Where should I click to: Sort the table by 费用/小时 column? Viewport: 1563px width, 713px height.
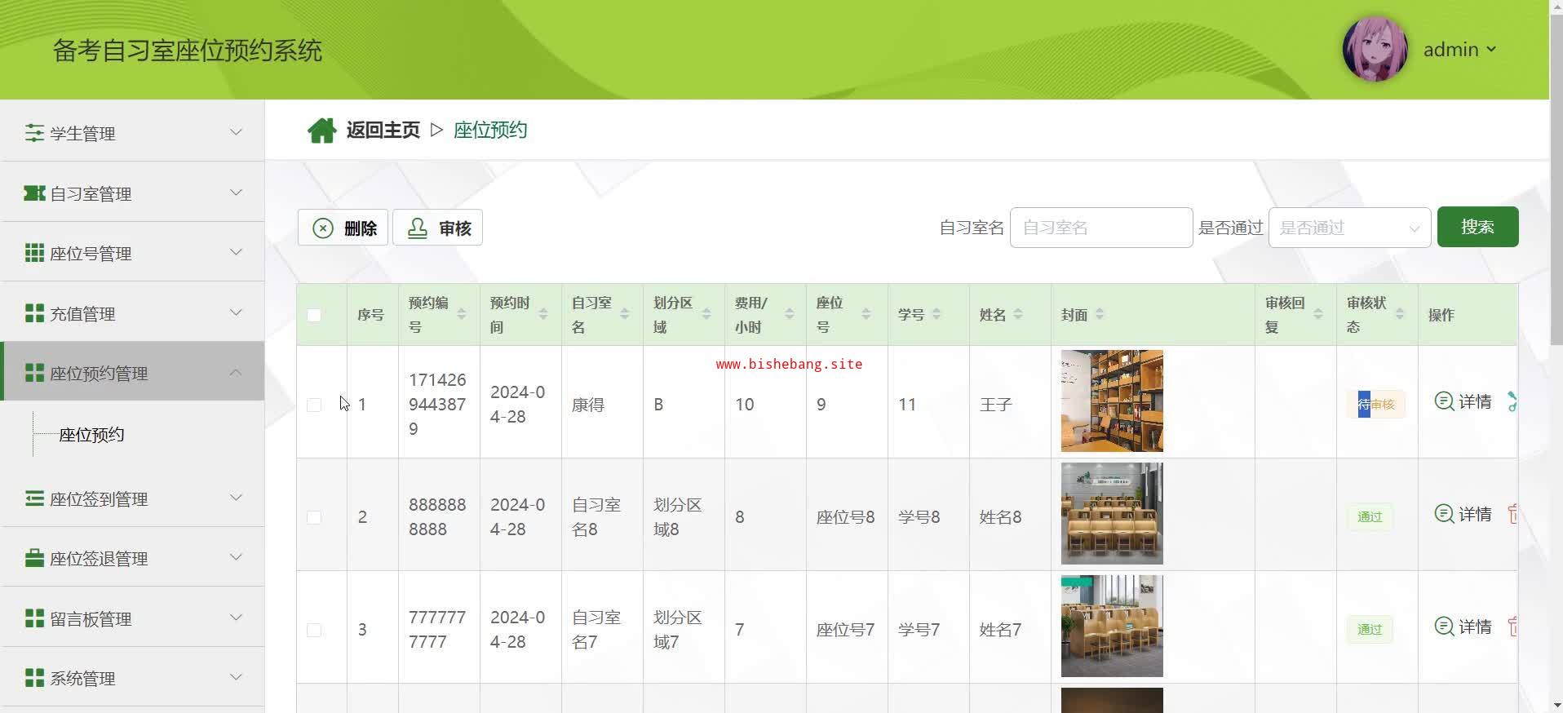pos(789,315)
